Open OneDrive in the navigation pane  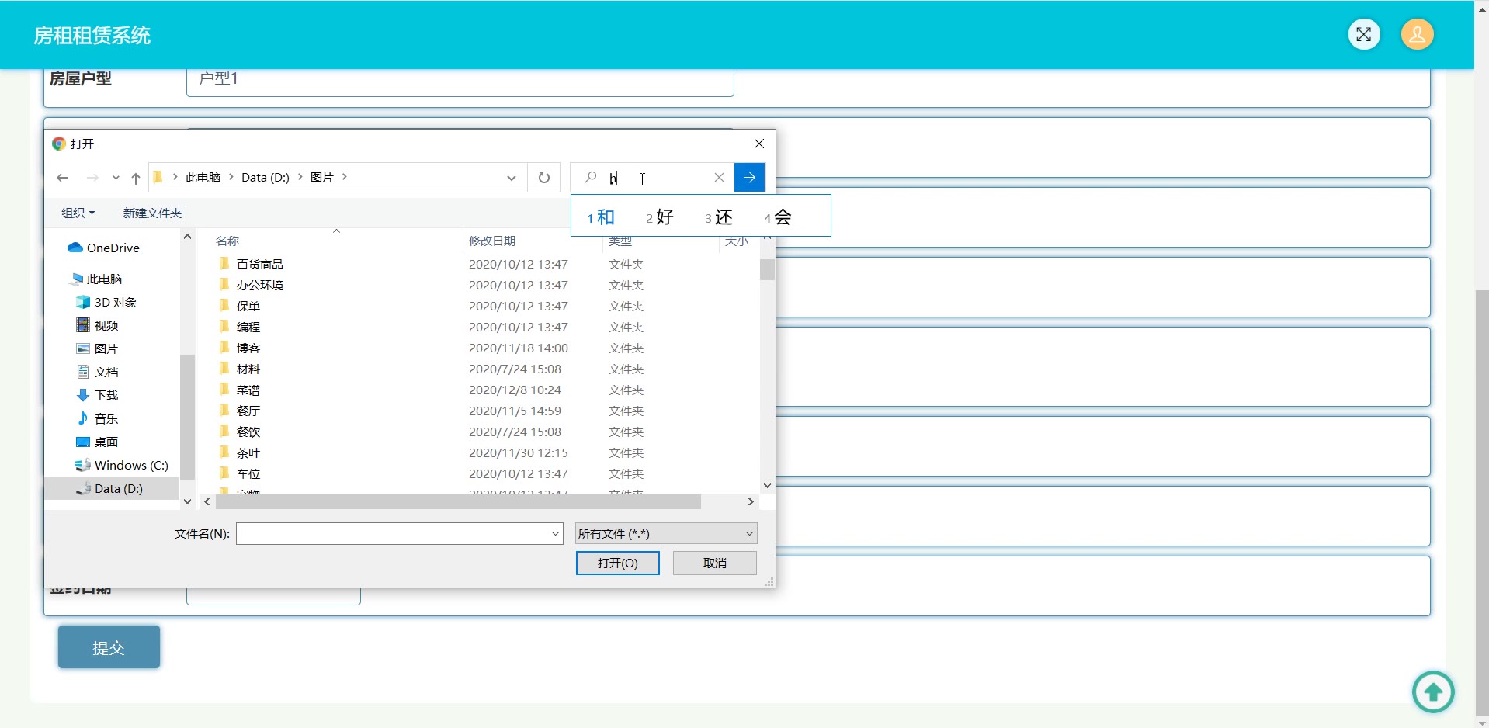tap(113, 248)
